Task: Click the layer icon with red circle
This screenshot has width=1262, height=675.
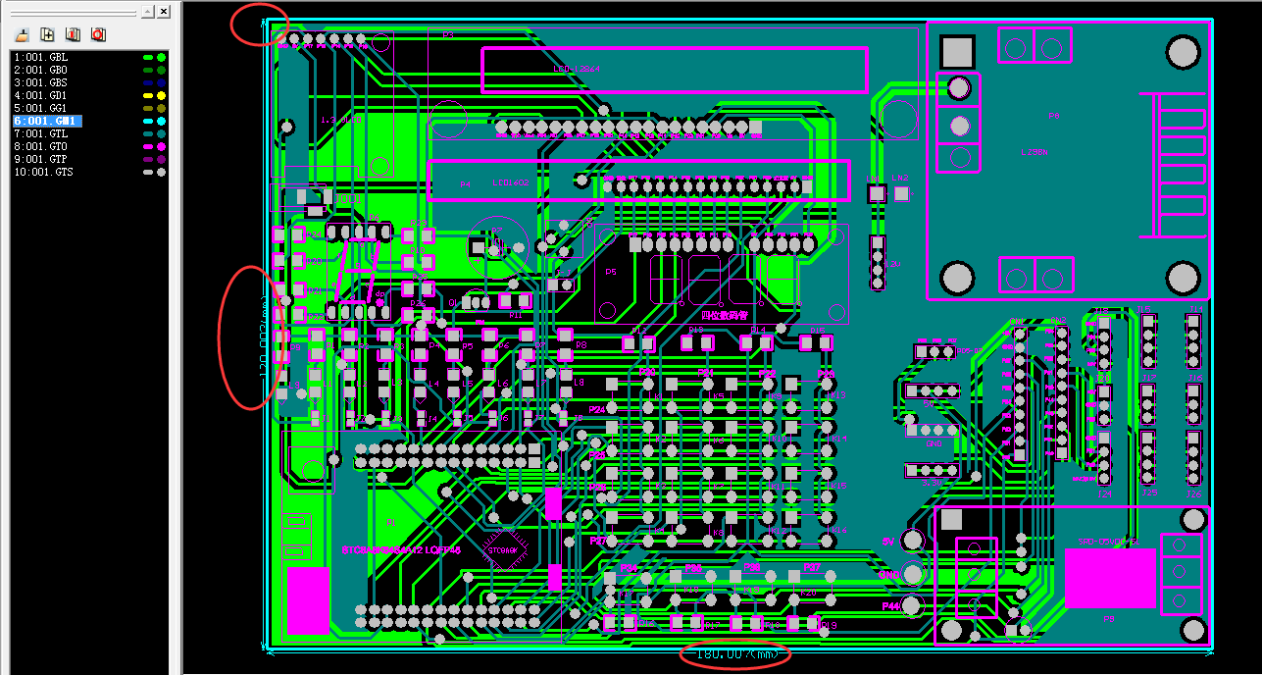Action: pos(98,34)
